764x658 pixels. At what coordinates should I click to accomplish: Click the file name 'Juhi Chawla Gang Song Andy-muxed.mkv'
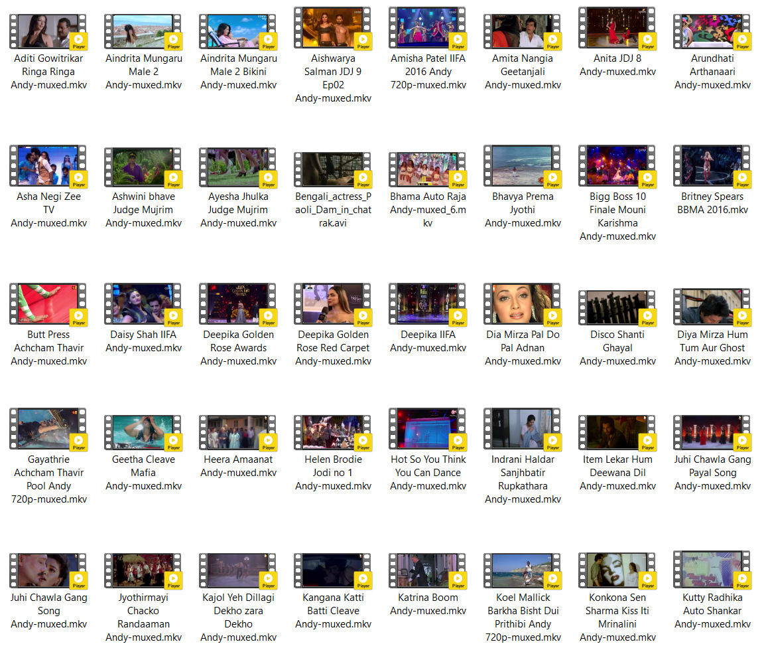click(48, 611)
